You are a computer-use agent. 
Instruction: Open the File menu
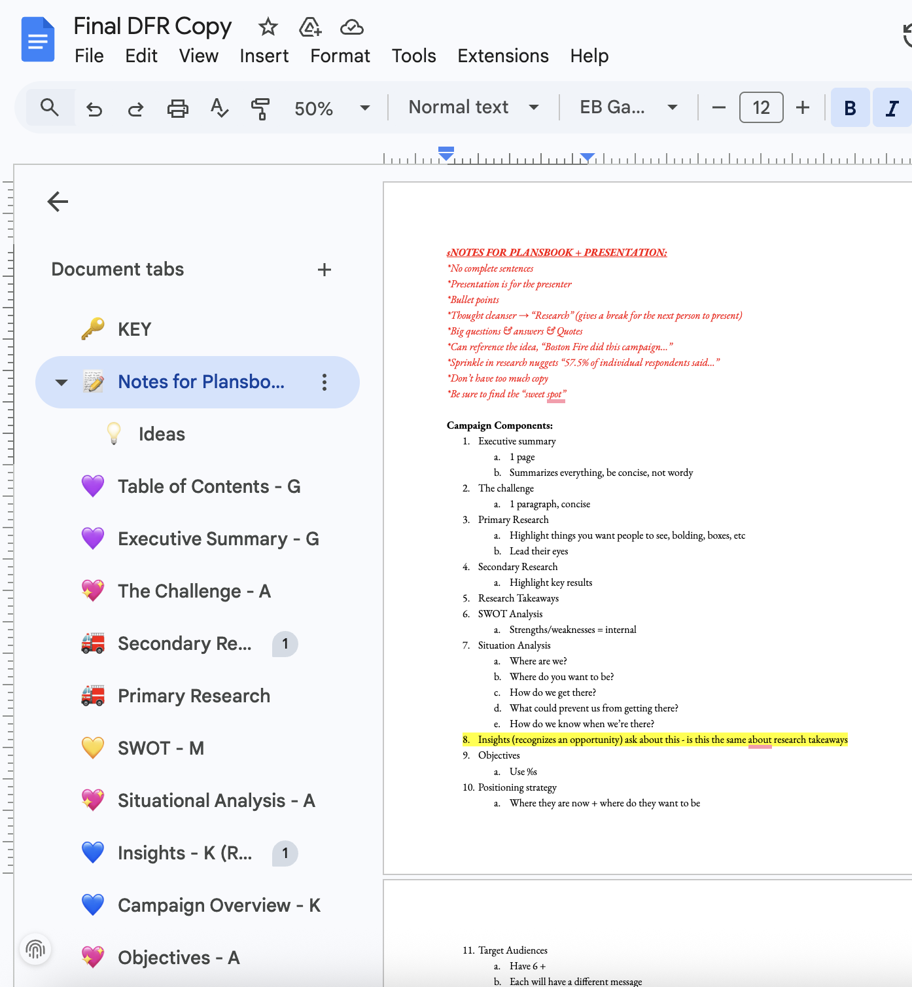(89, 56)
